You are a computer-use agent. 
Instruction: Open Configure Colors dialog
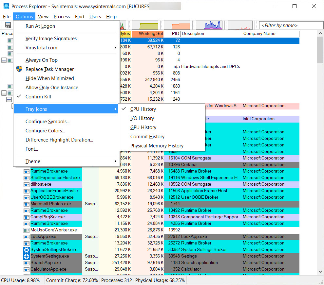coord(66,131)
